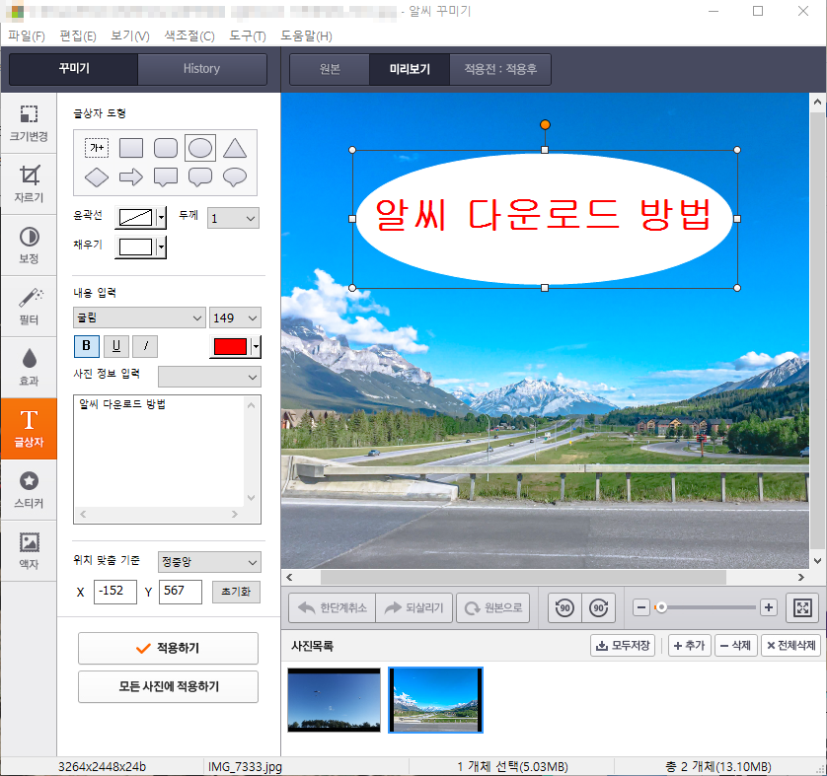Viewport: 827px width, 776px height.
Task: Open the 크기변경 resize tool
Action: point(29,123)
